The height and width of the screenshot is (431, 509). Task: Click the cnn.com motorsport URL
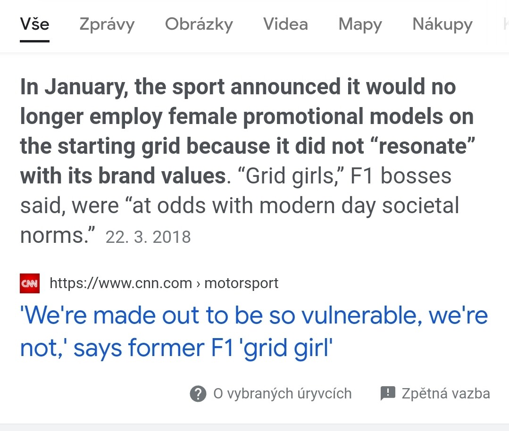(x=164, y=283)
